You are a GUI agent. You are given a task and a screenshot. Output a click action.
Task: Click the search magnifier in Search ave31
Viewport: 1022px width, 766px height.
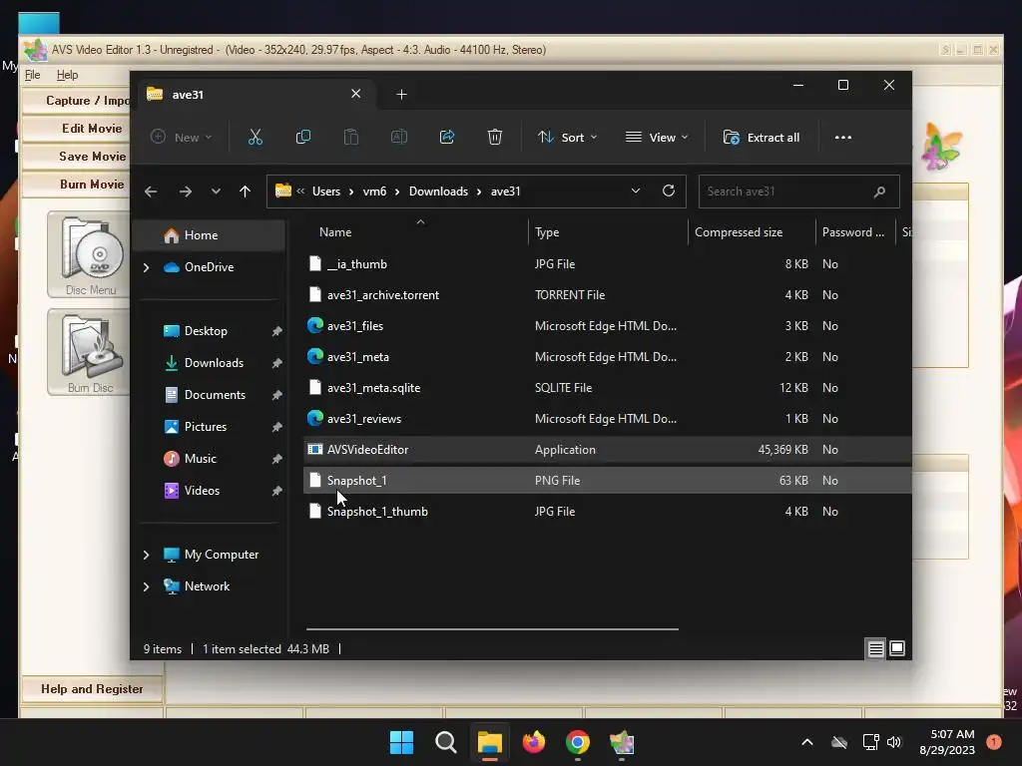coord(879,191)
